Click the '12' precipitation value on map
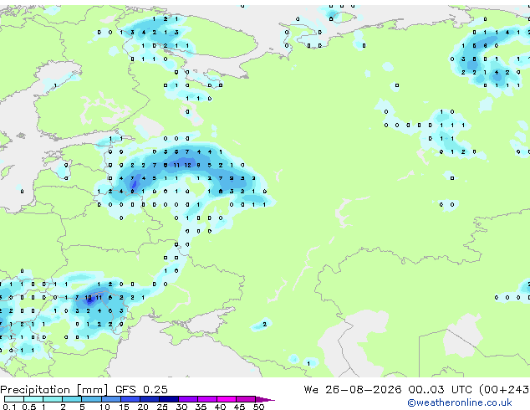Viewport: 530px width, 410px height. pyautogui.click(x=187, y=165)
